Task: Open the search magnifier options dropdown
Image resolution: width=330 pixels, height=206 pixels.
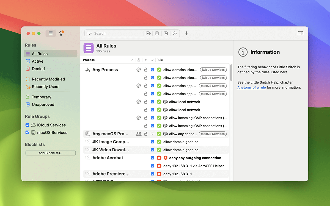Action: pos(89,34)
